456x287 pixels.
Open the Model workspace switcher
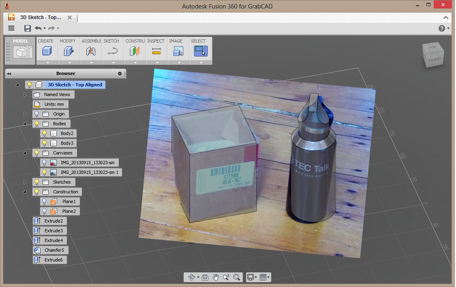point(21,50)
